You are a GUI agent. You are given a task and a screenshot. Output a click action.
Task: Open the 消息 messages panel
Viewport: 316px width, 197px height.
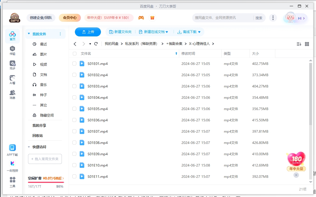coord(12,94)
